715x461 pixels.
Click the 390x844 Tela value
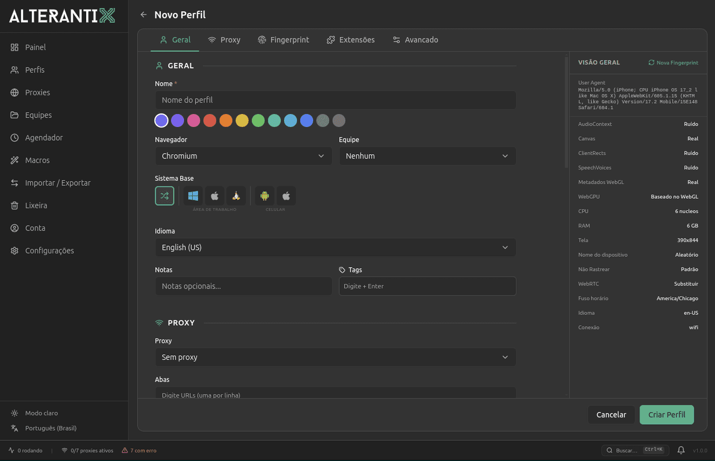(687, 240)
